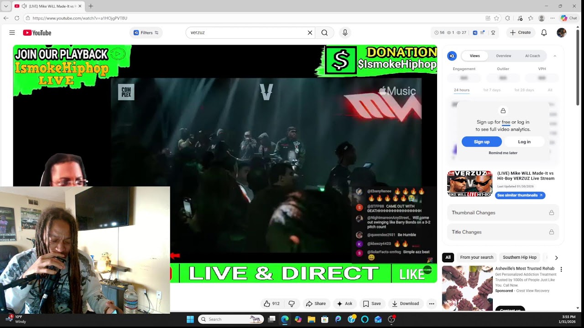Share the video
Viewport: 584px width, 328px height.
(316, 303)
